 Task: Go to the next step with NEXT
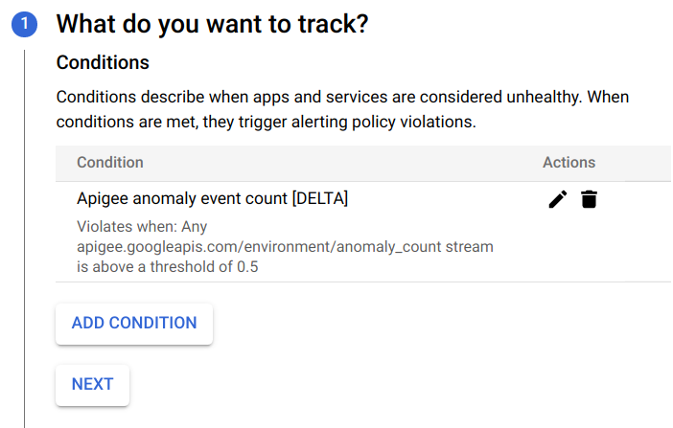point(92,385)
